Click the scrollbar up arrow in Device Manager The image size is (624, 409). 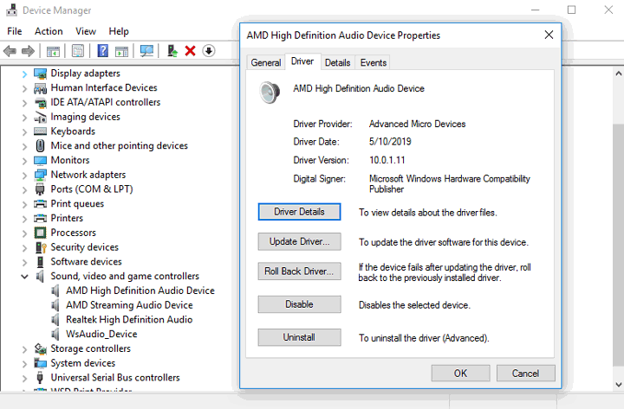click(x=619, y=73)
